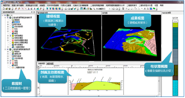Image resolution: width=185 pixels, height=98 pixels.
Task: Select the 单元格模型 tree item
Action: [x=19, y=45]
